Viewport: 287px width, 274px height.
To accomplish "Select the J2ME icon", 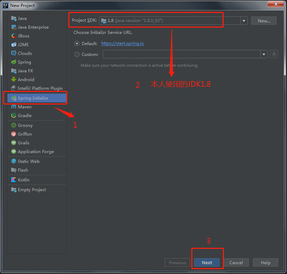I will click(x=14, y=45).
